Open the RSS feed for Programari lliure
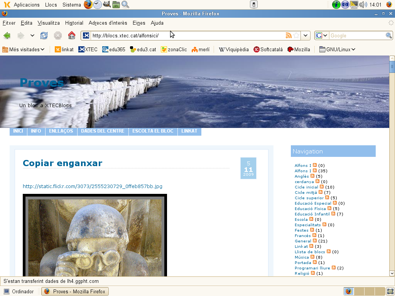 [x=334, y=267]
